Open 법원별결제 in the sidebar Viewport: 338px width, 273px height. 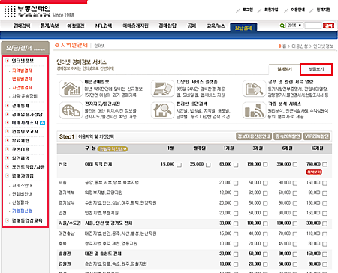click(x=22, y=79)
